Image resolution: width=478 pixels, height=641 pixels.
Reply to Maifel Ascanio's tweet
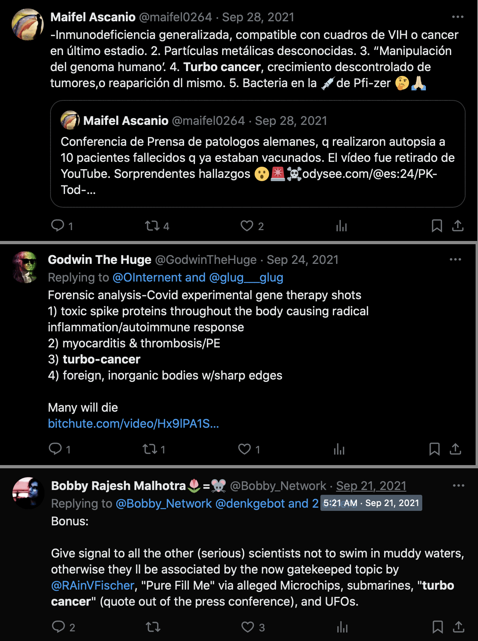58,226
